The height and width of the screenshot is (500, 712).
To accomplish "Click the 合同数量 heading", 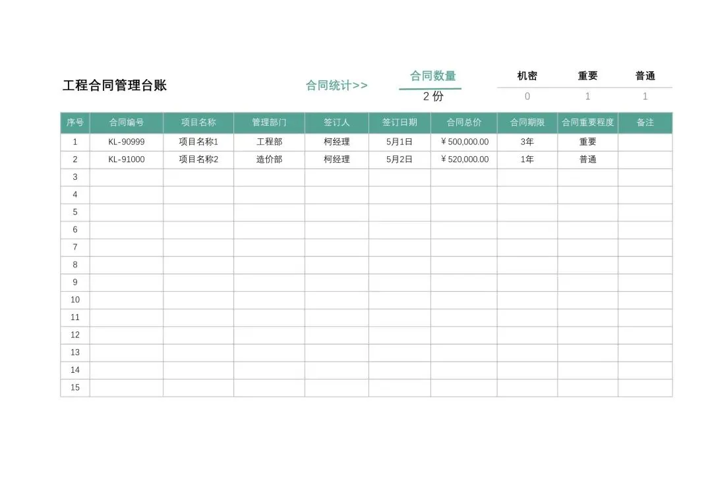I will [432, 76].
